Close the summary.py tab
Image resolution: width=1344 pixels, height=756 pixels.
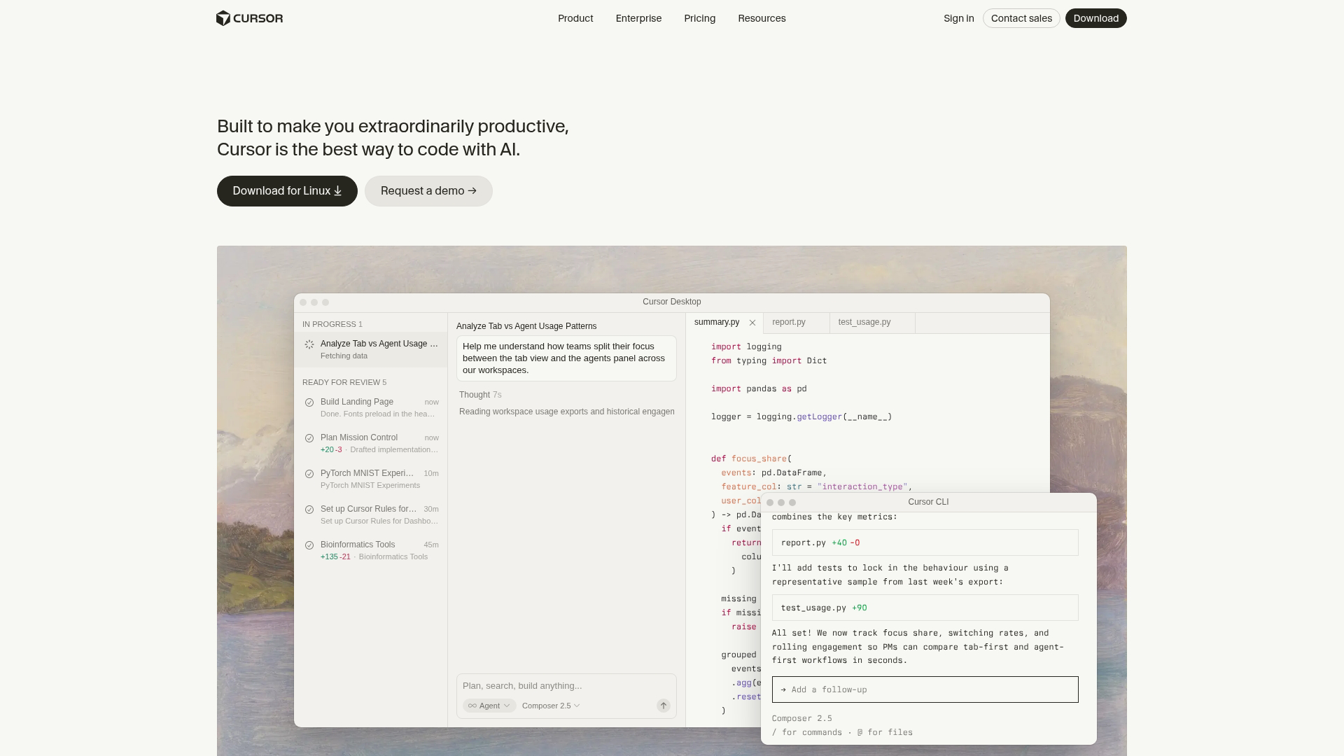[x=752, y=323]
